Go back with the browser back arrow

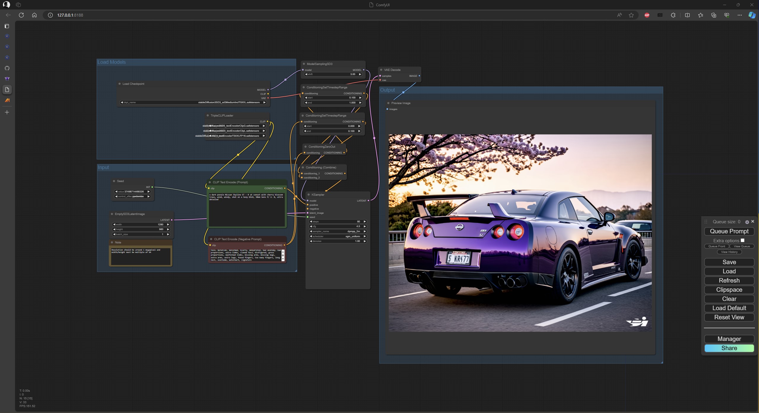point(8,15)
